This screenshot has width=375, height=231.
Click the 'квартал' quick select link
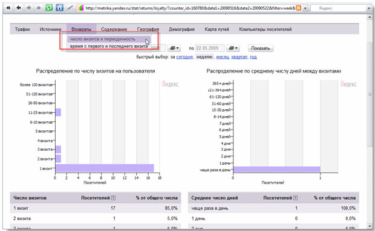[239, 57]
